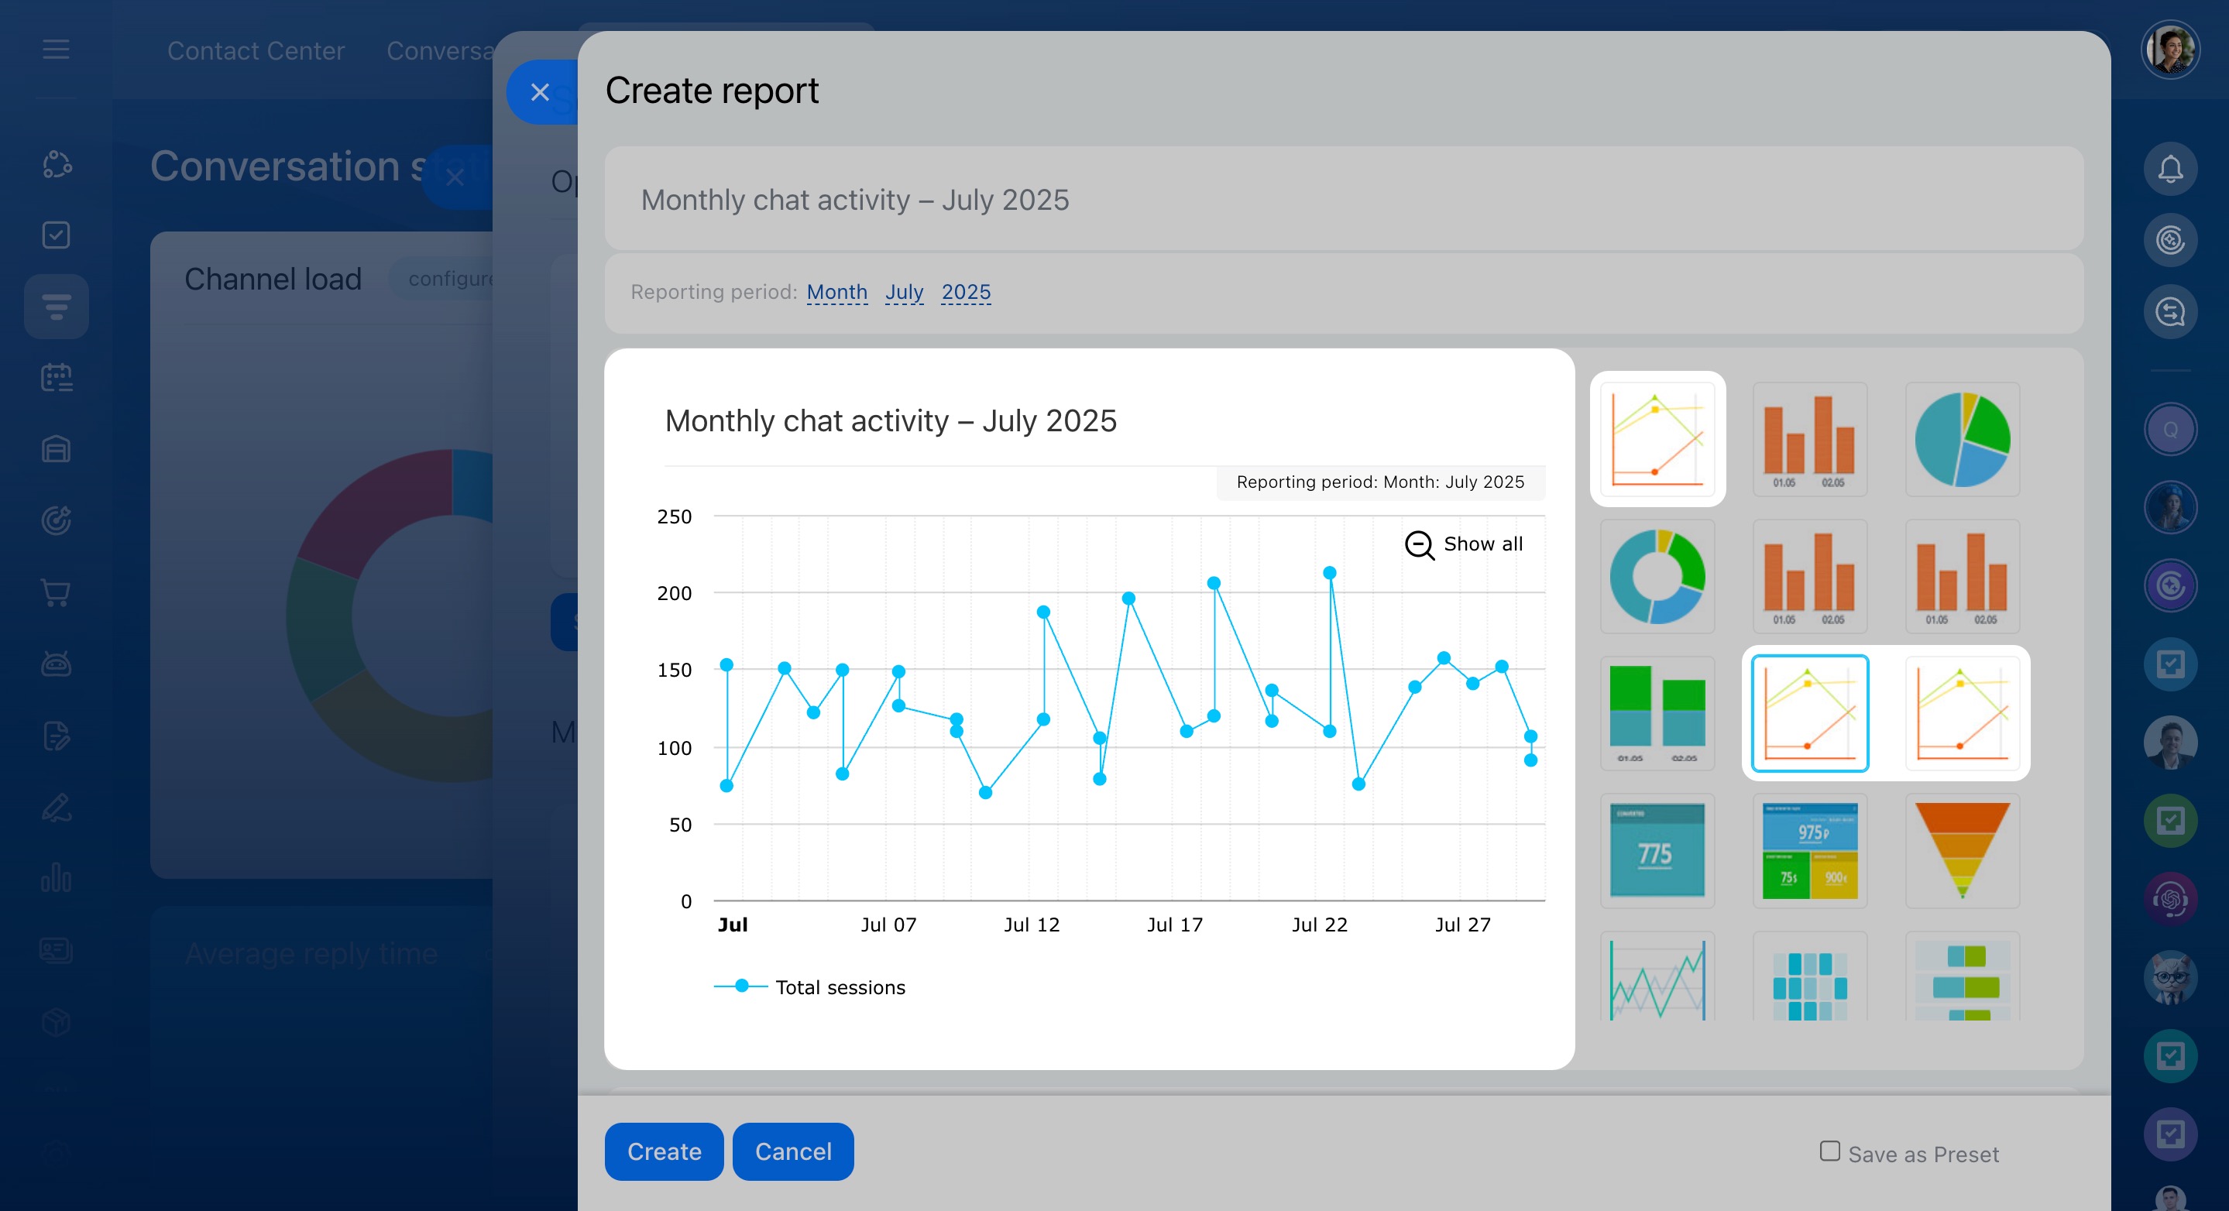
Task: Open the tasks checkmark sidebar icon
Action: click(56, 235)
